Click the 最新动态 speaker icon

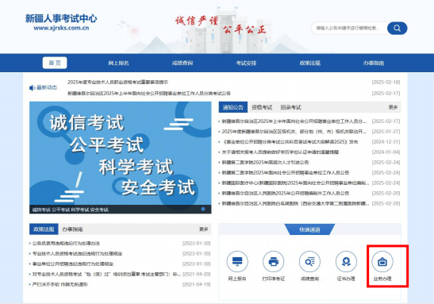pos(32,88)
